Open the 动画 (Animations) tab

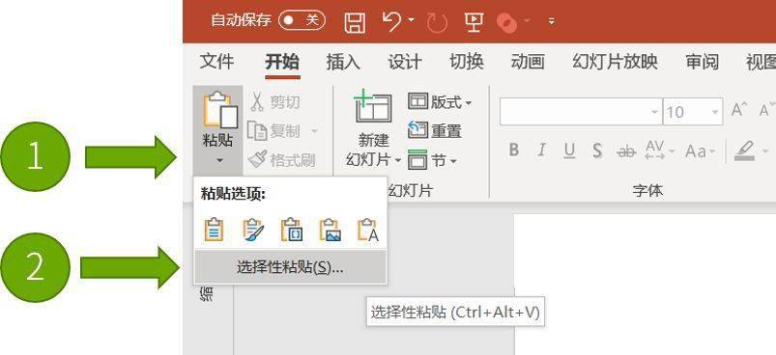[x=528, y=62]
